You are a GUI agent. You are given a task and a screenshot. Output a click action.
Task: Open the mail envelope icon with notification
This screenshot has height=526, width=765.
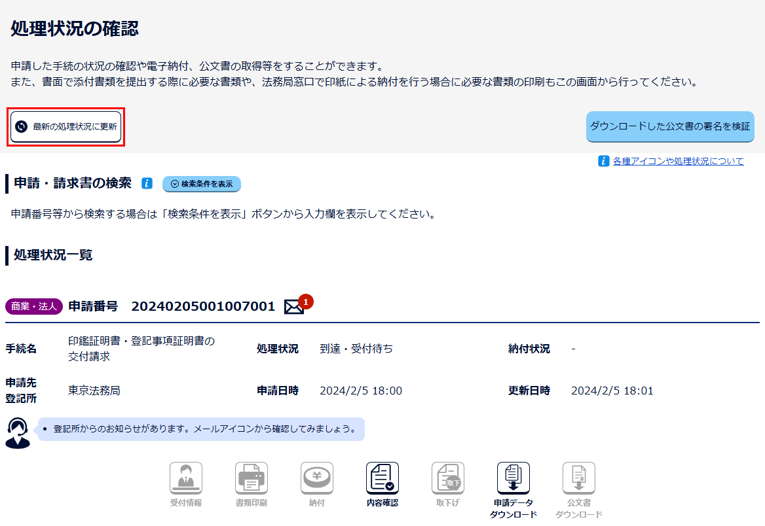295,307
